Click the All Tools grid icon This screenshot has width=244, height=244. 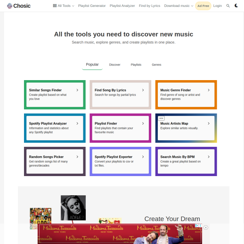(x=54, y=6)
